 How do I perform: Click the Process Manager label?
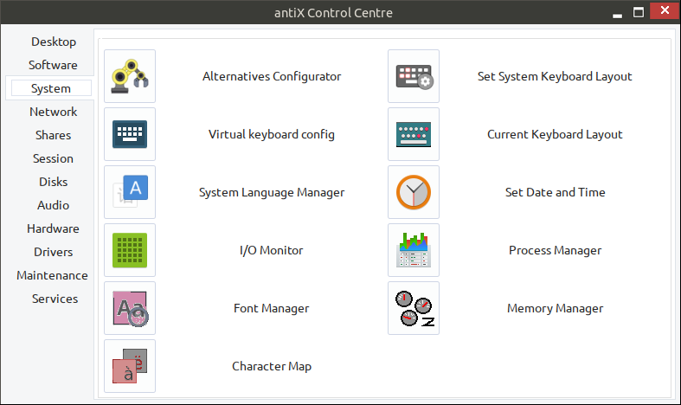click(555, 250)
